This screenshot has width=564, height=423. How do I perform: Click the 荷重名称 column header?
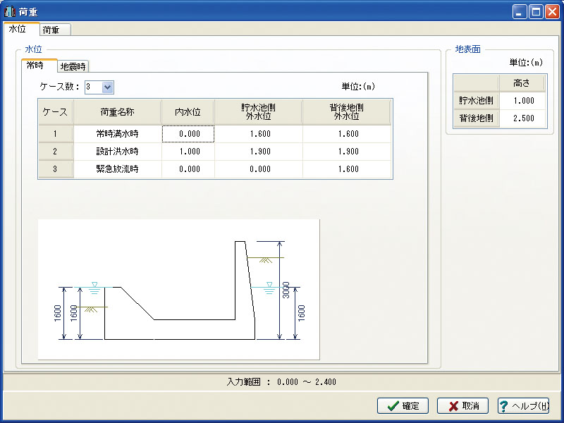[118, 112]
